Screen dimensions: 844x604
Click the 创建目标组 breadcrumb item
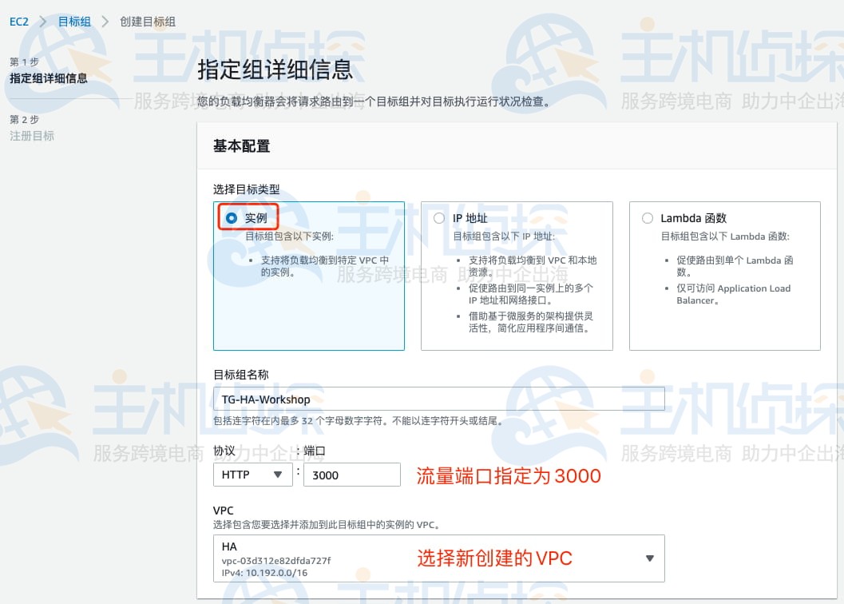coord(147,22)
